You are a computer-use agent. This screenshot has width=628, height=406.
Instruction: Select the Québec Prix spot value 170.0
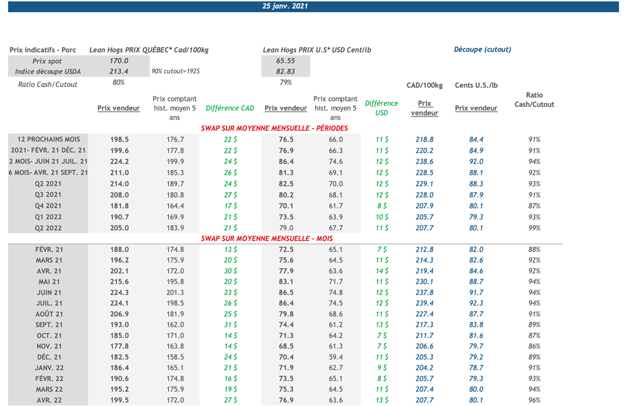coord(118,61)
